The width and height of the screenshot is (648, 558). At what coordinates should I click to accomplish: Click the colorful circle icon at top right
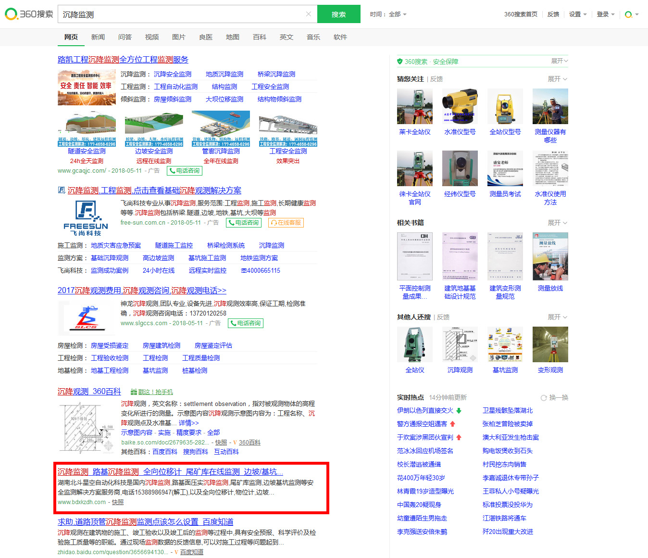pos(628,15)
